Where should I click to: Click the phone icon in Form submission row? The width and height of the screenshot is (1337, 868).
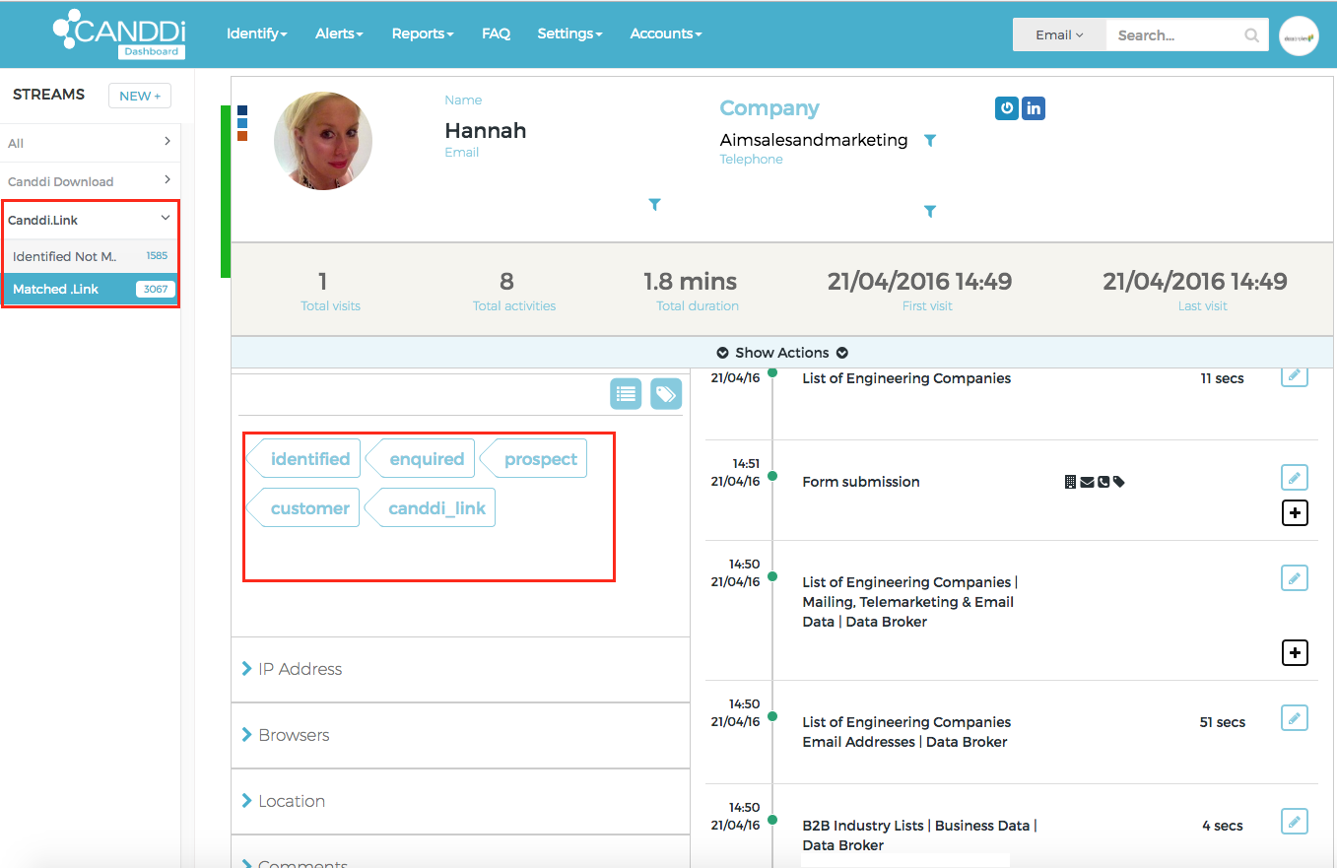coord(1103,482)
